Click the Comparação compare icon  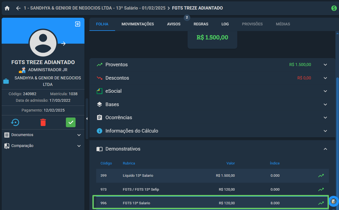coord(7,146)
